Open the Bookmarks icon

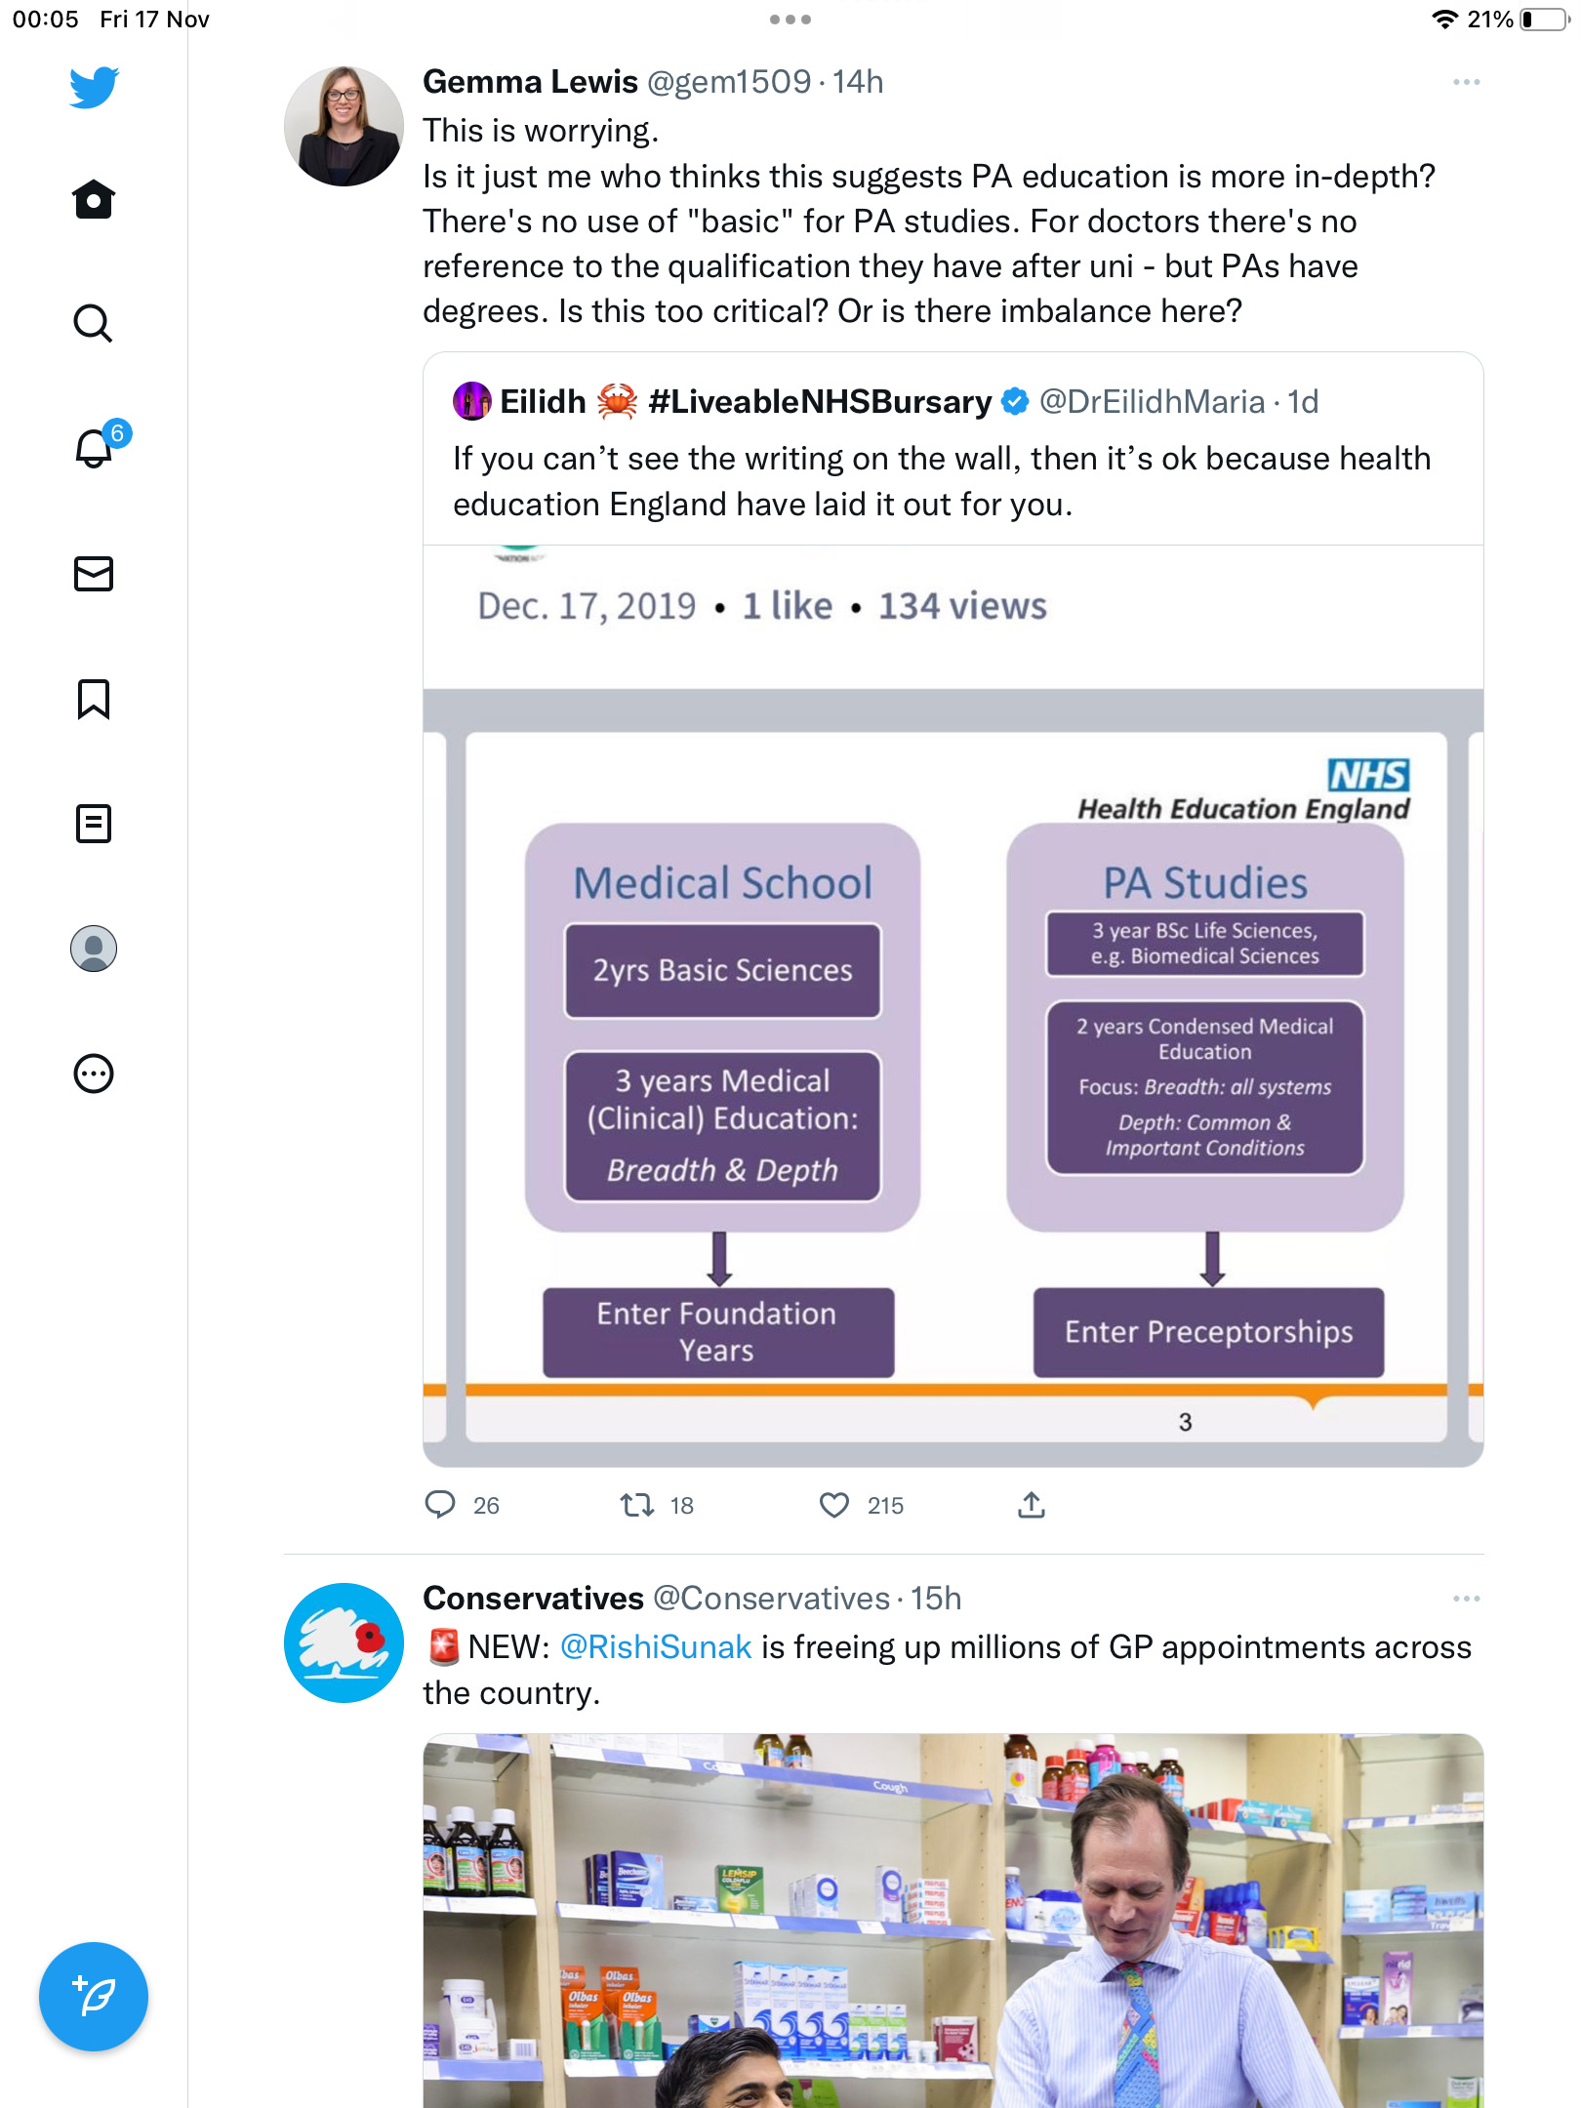click(94, 699)
